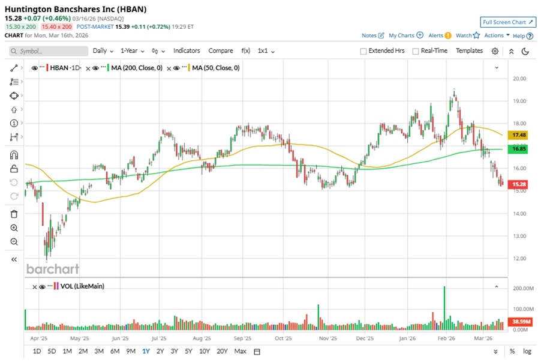Open the Templates menu
This screenshot has width=541, height=362.
tap(469, 51)
